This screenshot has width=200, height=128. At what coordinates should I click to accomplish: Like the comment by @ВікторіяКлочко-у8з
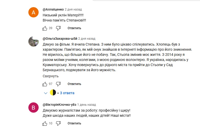45,123
